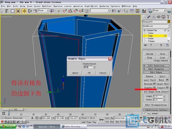Toggle Spinner Snap
The height and width of the screenshot is (129, 172).
click(81, 11)
